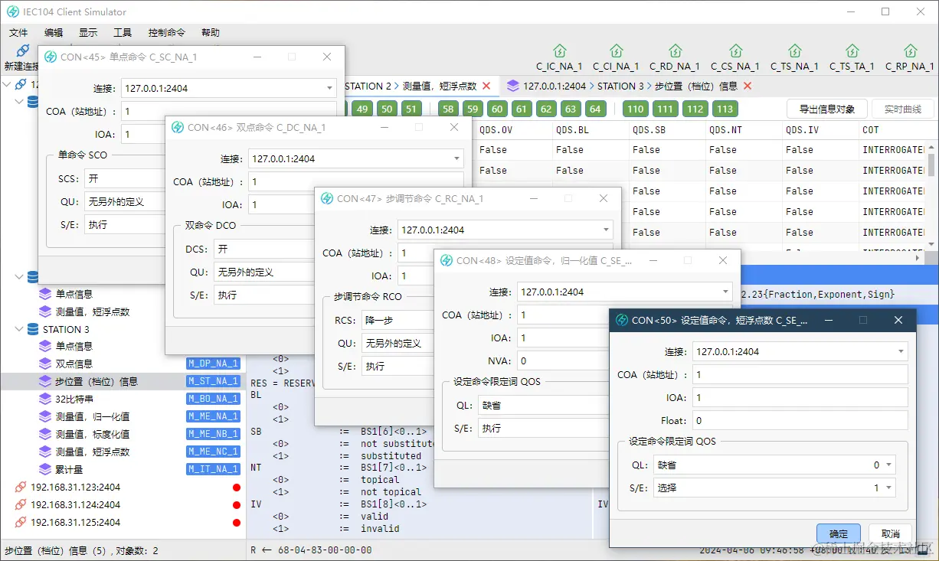Click the COT column header
The width and height of the screenshot is (939, 561).
[892, 130]
